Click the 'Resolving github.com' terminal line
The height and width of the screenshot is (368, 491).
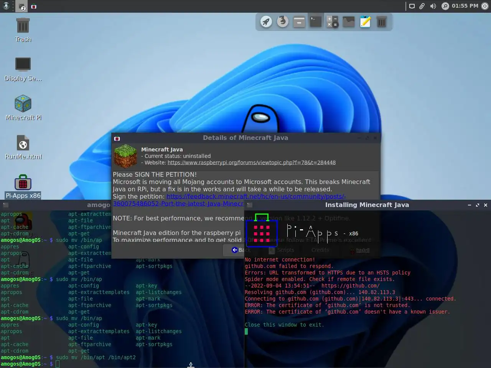pos(320,292)
